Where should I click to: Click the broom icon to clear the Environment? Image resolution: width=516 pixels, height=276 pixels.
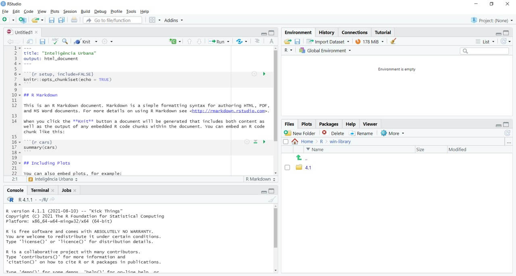(393, 41)
